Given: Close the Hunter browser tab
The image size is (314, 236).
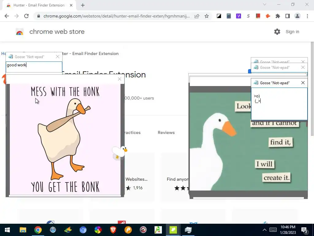Looking at the screenshot, I should [71, 5].
